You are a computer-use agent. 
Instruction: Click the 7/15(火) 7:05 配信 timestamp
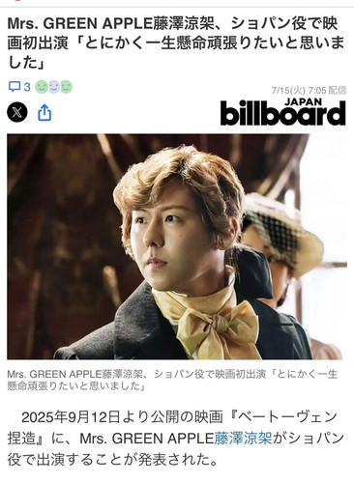click(309, 90)
